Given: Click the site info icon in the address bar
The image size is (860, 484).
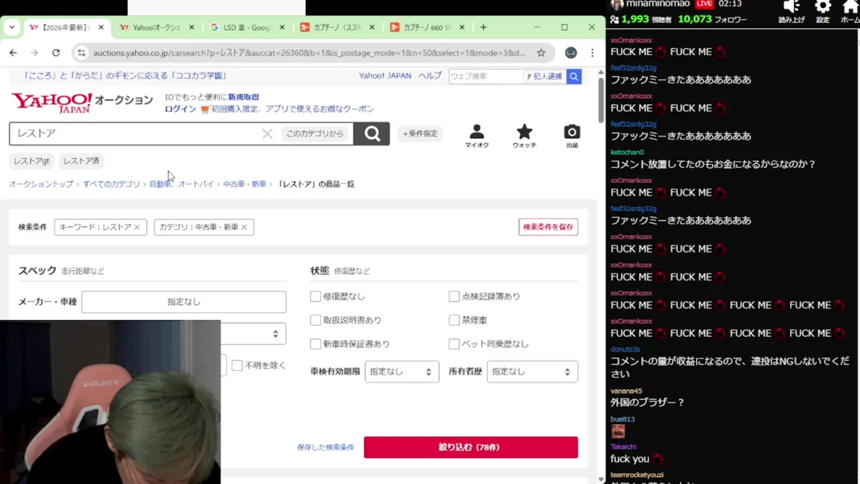Looking at the screenshot, I should 81,52.
